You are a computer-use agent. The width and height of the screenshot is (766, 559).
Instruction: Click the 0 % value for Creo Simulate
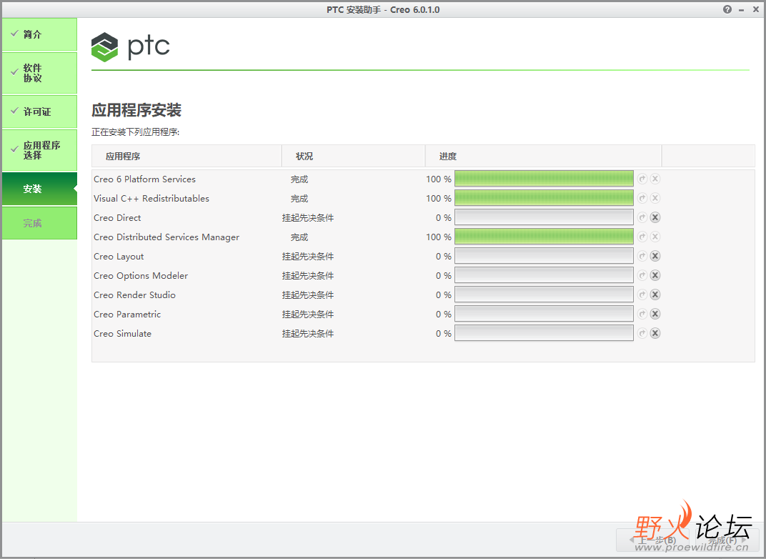(444, 334)
